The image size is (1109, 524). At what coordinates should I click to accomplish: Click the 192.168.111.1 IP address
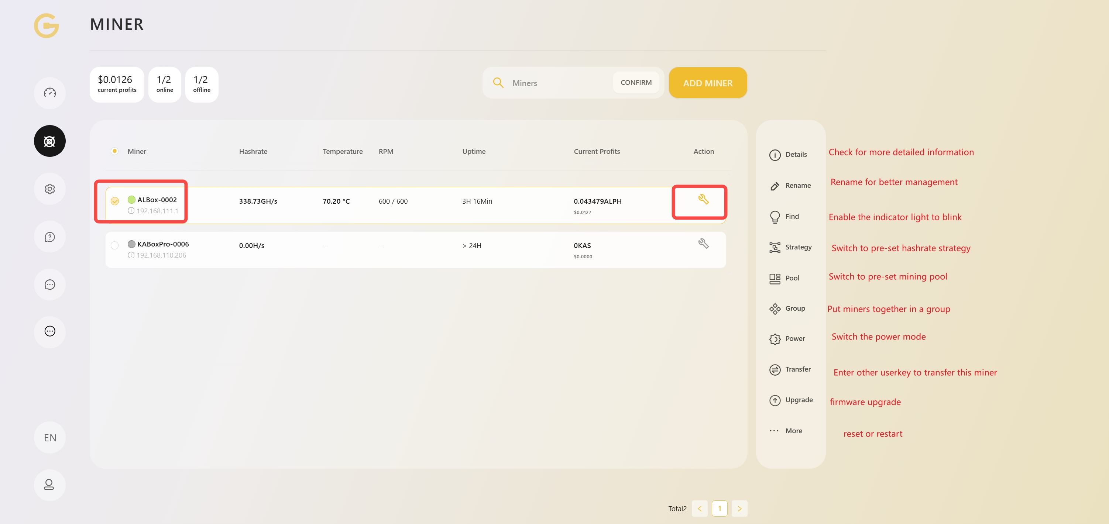point(157,211)
